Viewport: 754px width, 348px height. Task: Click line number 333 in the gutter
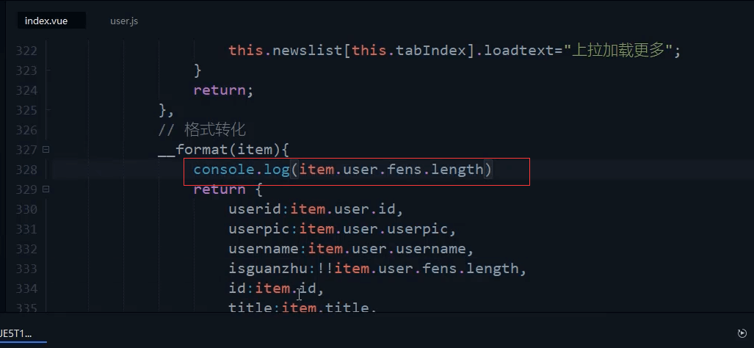27,268
